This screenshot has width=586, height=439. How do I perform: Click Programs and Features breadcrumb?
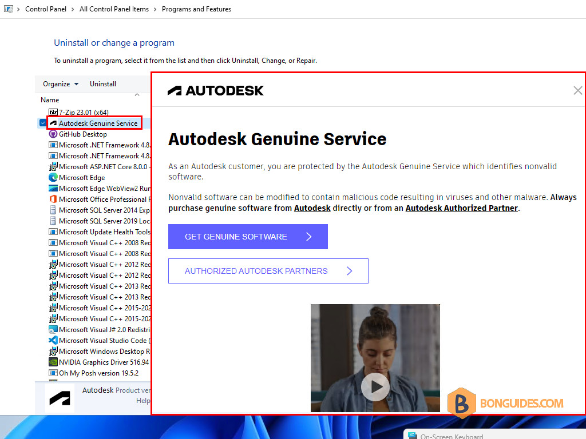tap(196, 9)
